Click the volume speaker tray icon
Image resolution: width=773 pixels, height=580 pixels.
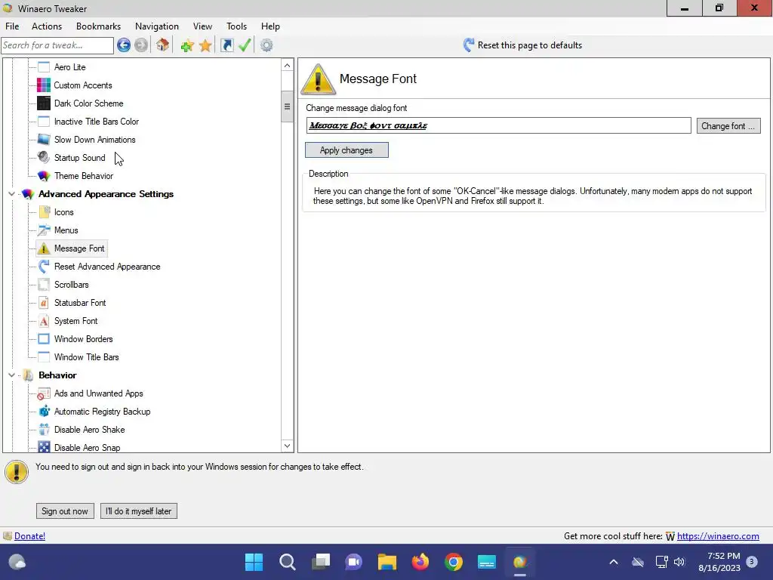(x=679, y=562)
